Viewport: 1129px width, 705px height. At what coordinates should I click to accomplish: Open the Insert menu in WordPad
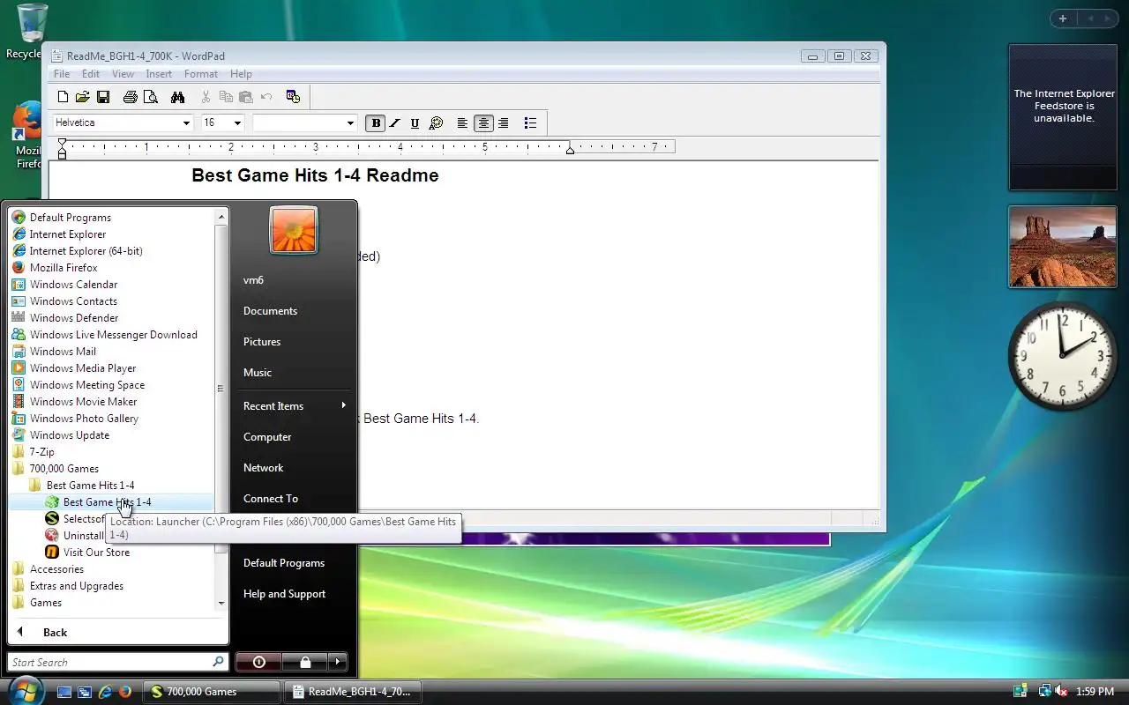159,74
